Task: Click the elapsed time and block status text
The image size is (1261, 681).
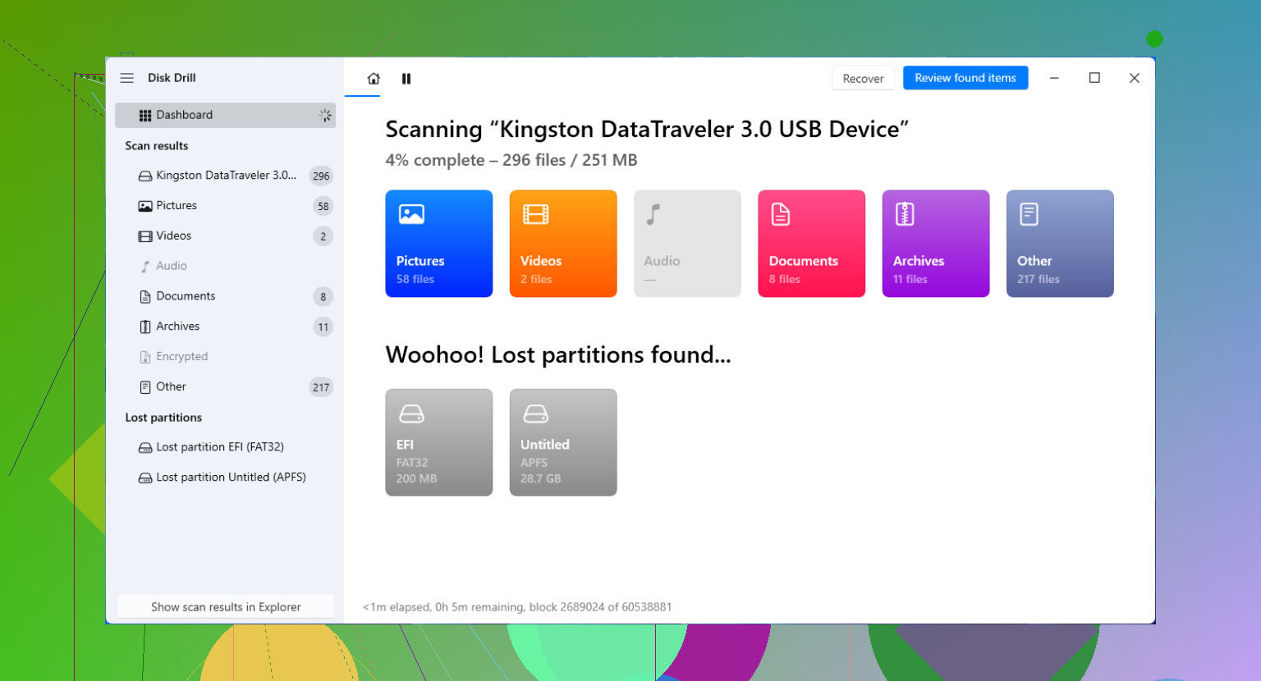Action: tap(517, 607)
